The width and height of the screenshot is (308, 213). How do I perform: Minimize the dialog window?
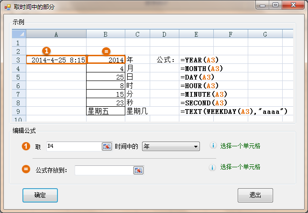[x=263, y=5]
